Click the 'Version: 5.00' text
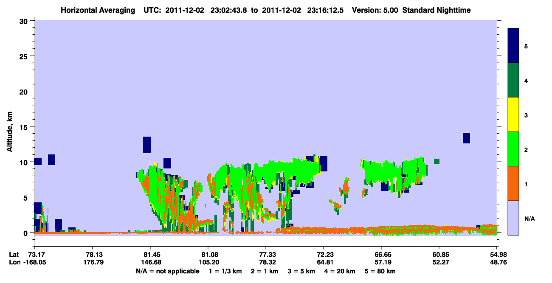552x283 pixels. pos(374,10)
